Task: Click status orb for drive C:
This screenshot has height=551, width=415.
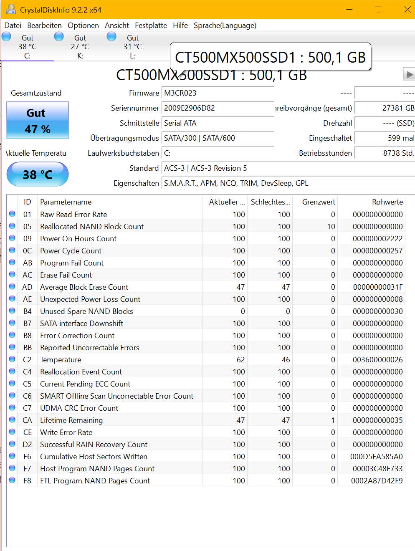Action: [x=6, y=37]
